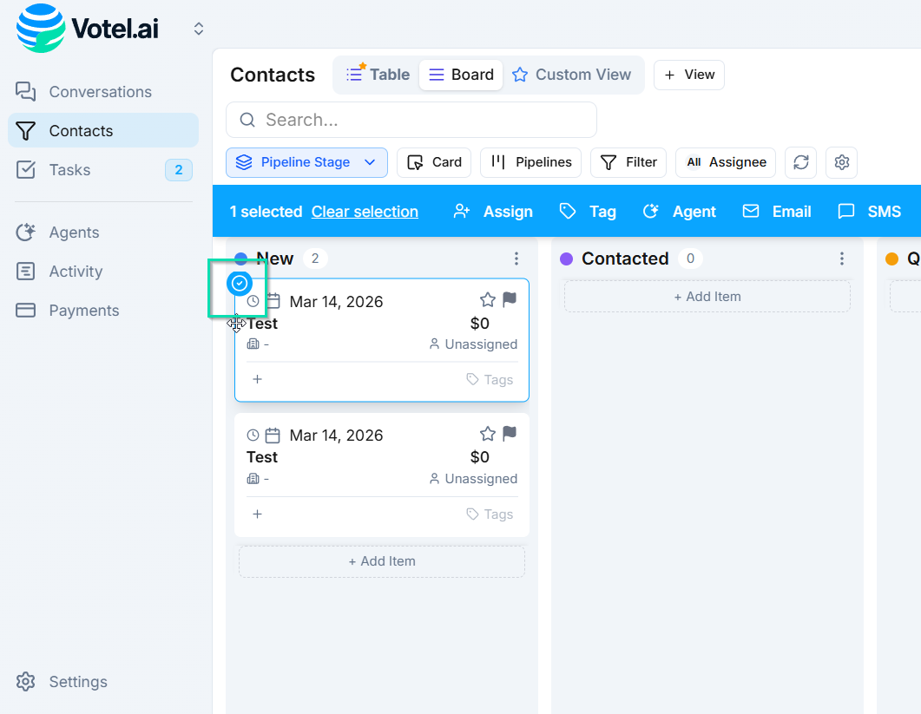This screenshot has height=714, width=921.
Task: Open the New column options menu
Action: (x=516, y=259)
